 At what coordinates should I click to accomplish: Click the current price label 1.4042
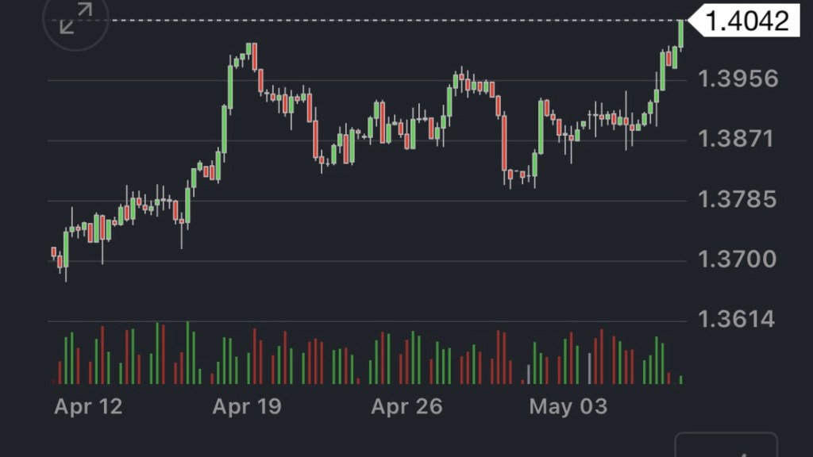pyautogui.click(x=747, y=21)
